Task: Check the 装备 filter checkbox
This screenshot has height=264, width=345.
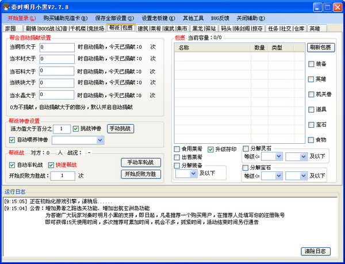Action: (x=311, y=64)
